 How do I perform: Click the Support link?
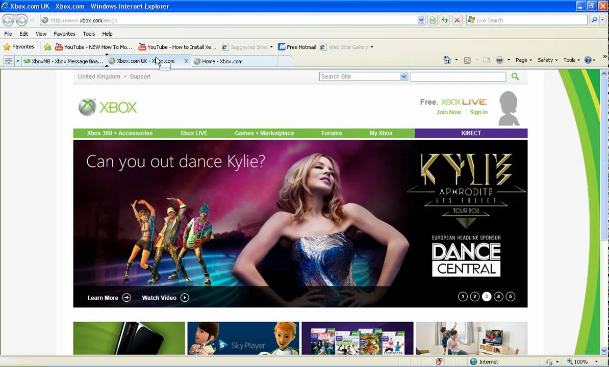coord(140,76)
